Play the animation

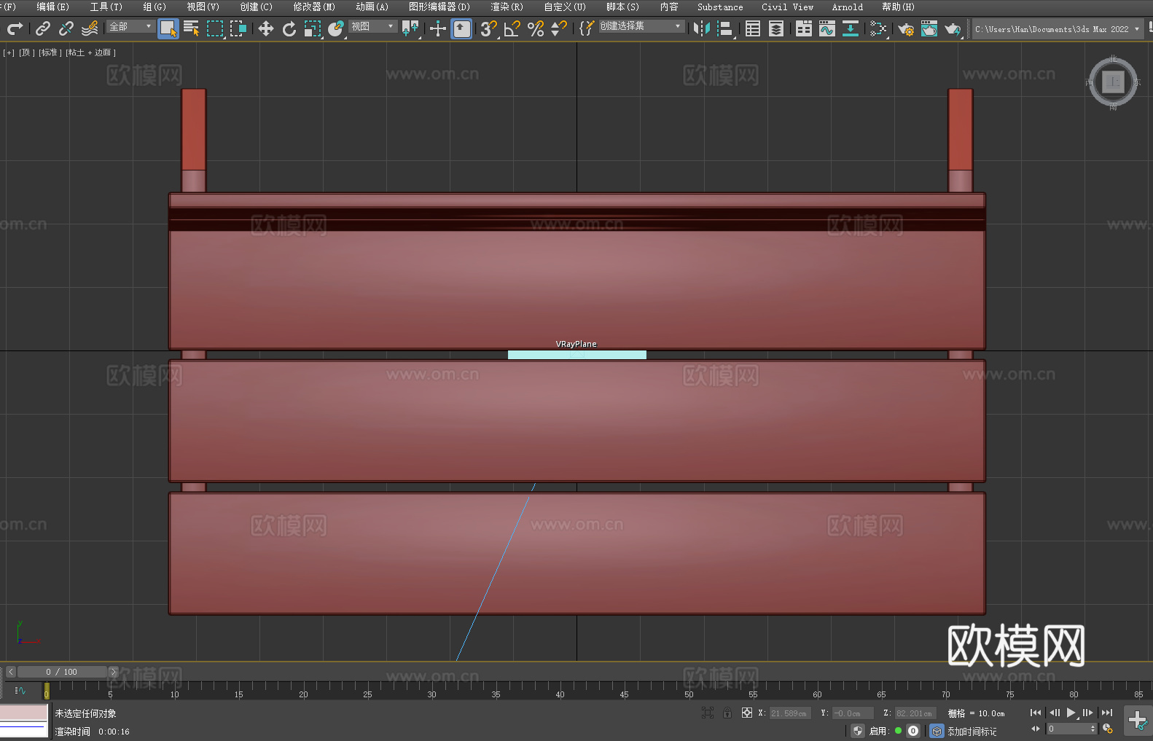[1071, 713]
